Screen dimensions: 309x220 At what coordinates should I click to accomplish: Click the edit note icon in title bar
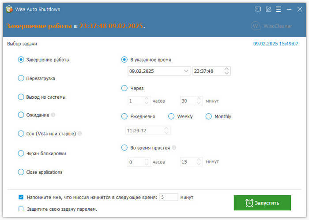click(x=268, y=9)
